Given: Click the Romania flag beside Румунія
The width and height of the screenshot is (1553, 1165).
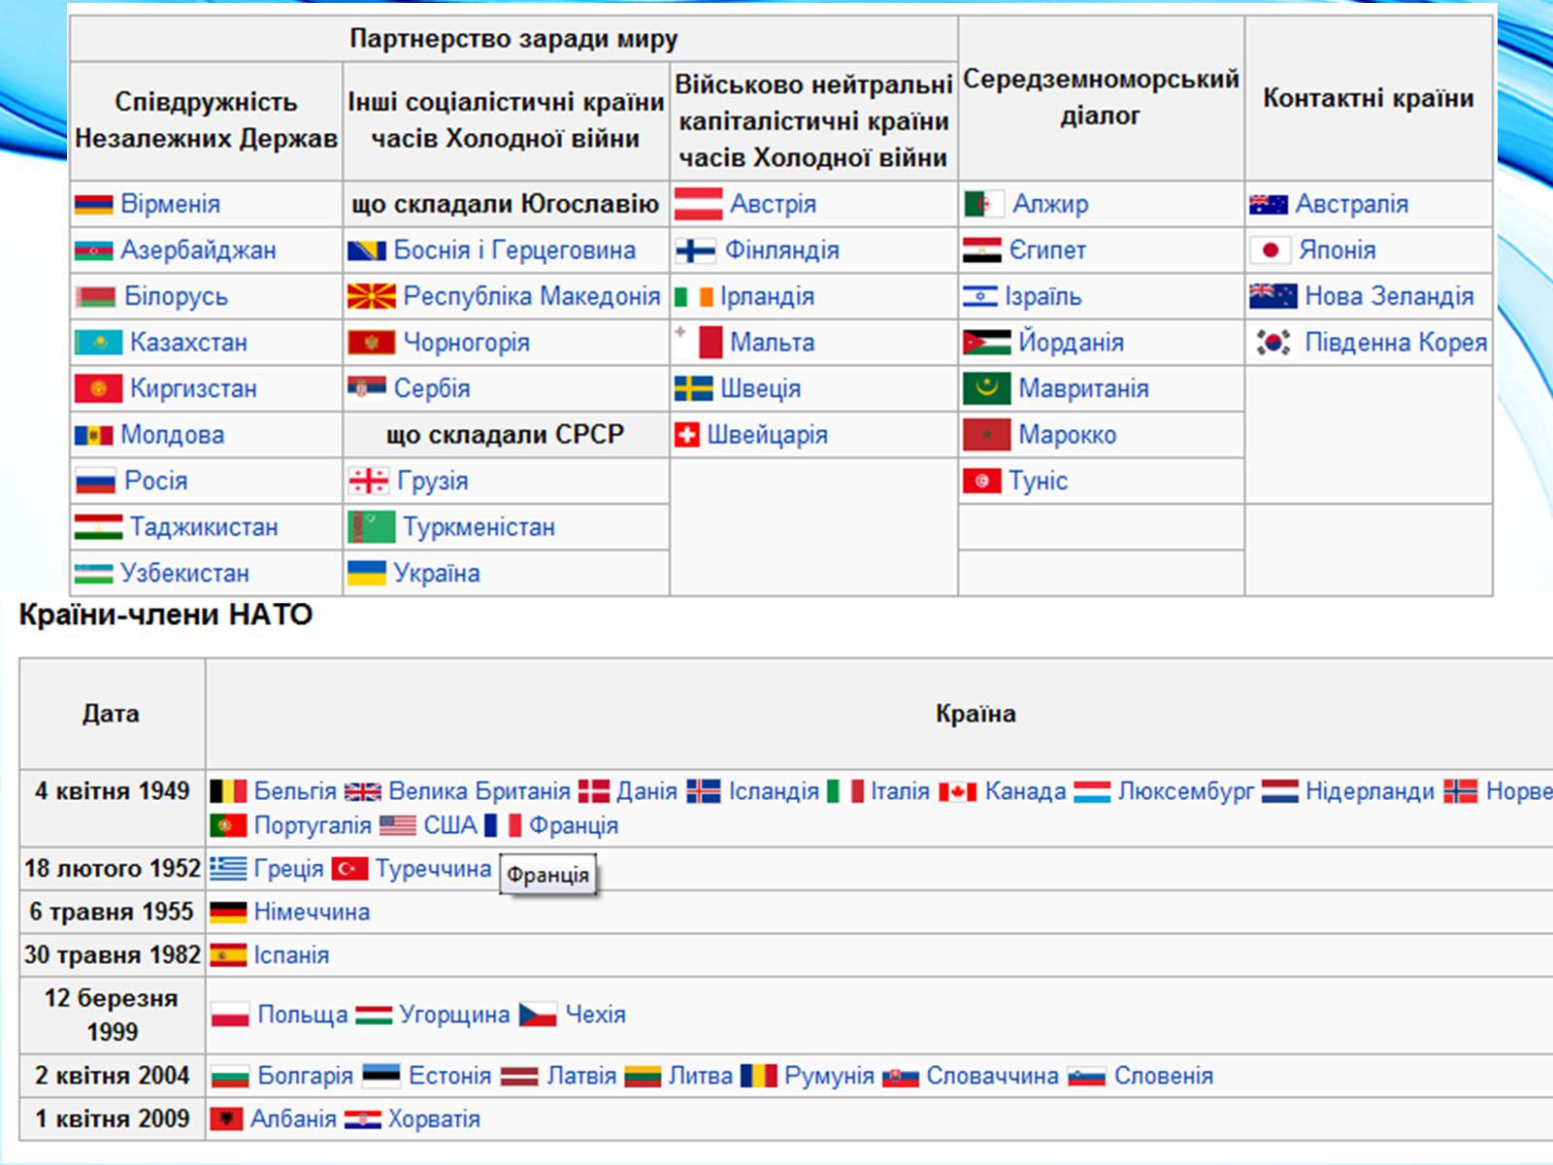Looking at the screenshot, I should pyautogui.click(x=758, y=1076).
